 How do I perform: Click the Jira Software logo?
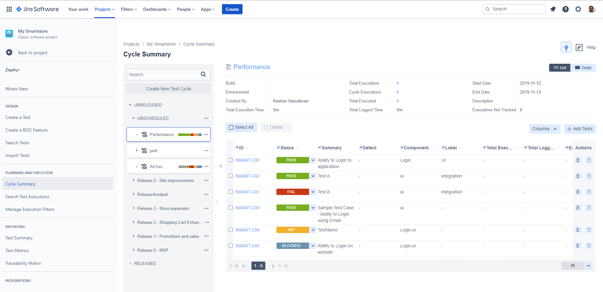click(37, 9)
